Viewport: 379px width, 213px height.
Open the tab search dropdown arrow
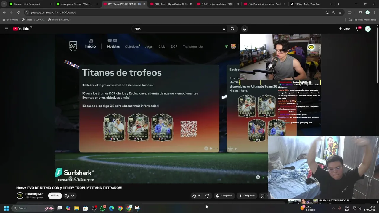tap(4, 4)
